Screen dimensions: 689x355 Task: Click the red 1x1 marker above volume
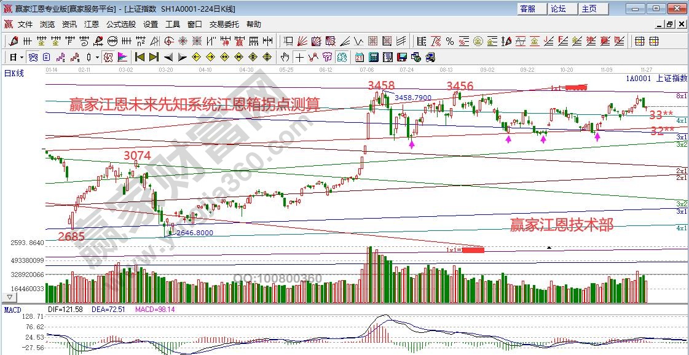coord(472,249)
